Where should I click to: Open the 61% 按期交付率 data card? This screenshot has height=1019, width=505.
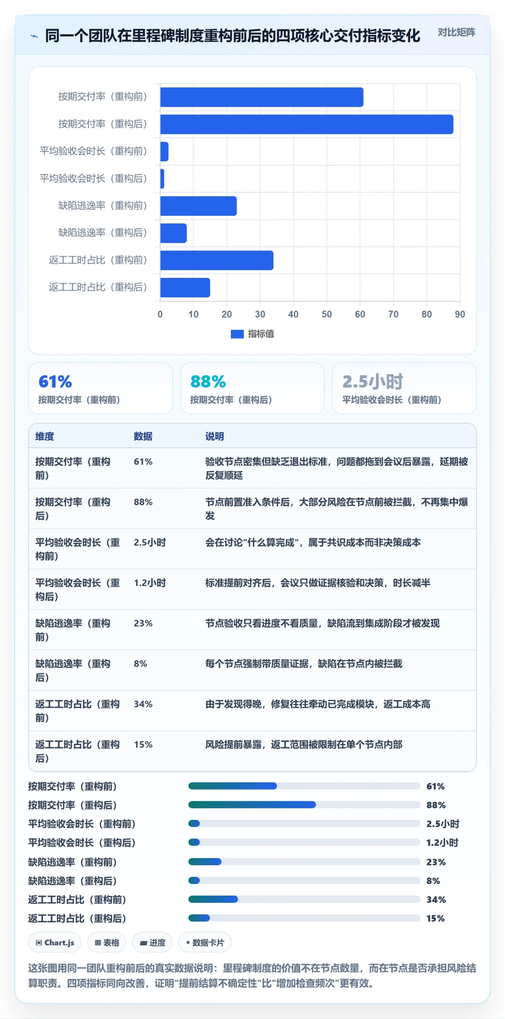100,388
